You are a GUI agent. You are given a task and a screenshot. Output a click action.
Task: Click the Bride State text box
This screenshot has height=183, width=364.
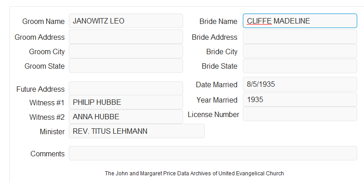coord(300,66)
